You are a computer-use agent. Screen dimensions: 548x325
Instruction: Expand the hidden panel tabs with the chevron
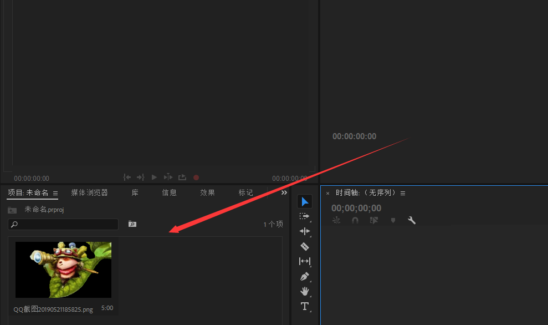[x=284, y=192]
